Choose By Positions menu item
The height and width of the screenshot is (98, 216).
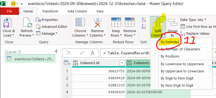pyautogui.click(x=170, y=56)
